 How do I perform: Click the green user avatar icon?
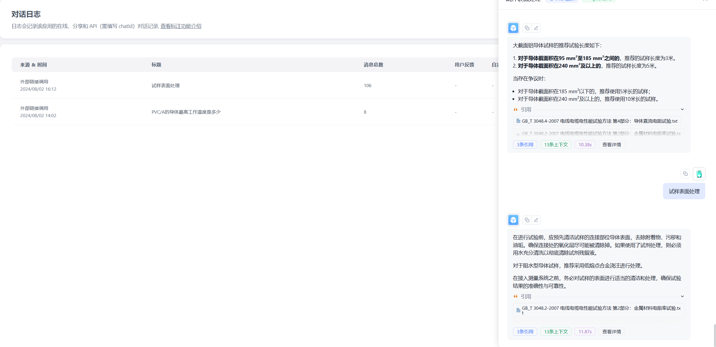click(699, 174)
